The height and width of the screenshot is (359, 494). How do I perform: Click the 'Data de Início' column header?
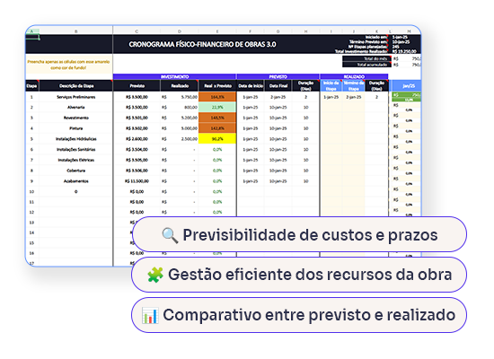(251, 85)
